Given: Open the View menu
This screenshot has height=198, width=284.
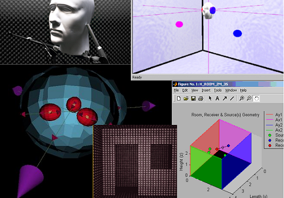Looking at the screenshot, I should tap(195, 90).
